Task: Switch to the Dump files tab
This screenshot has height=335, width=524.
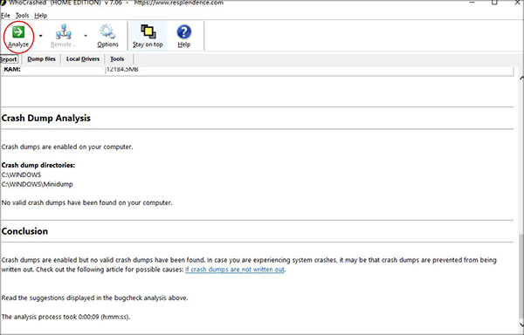Action: [x=41, y=59]
